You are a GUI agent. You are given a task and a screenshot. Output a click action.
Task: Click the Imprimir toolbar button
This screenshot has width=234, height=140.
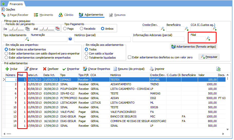pyautogui.click(x=157, y=69)
